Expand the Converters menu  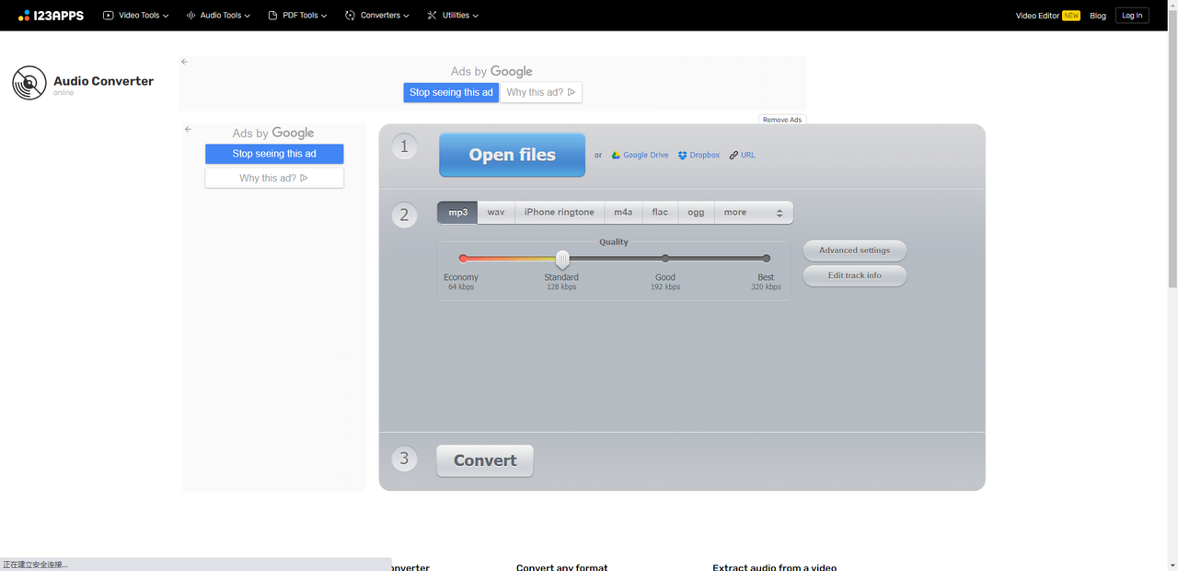(x=376, y=16)
